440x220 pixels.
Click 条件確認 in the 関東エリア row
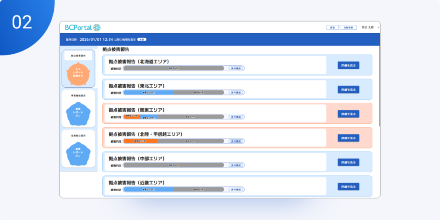point(236,117)
